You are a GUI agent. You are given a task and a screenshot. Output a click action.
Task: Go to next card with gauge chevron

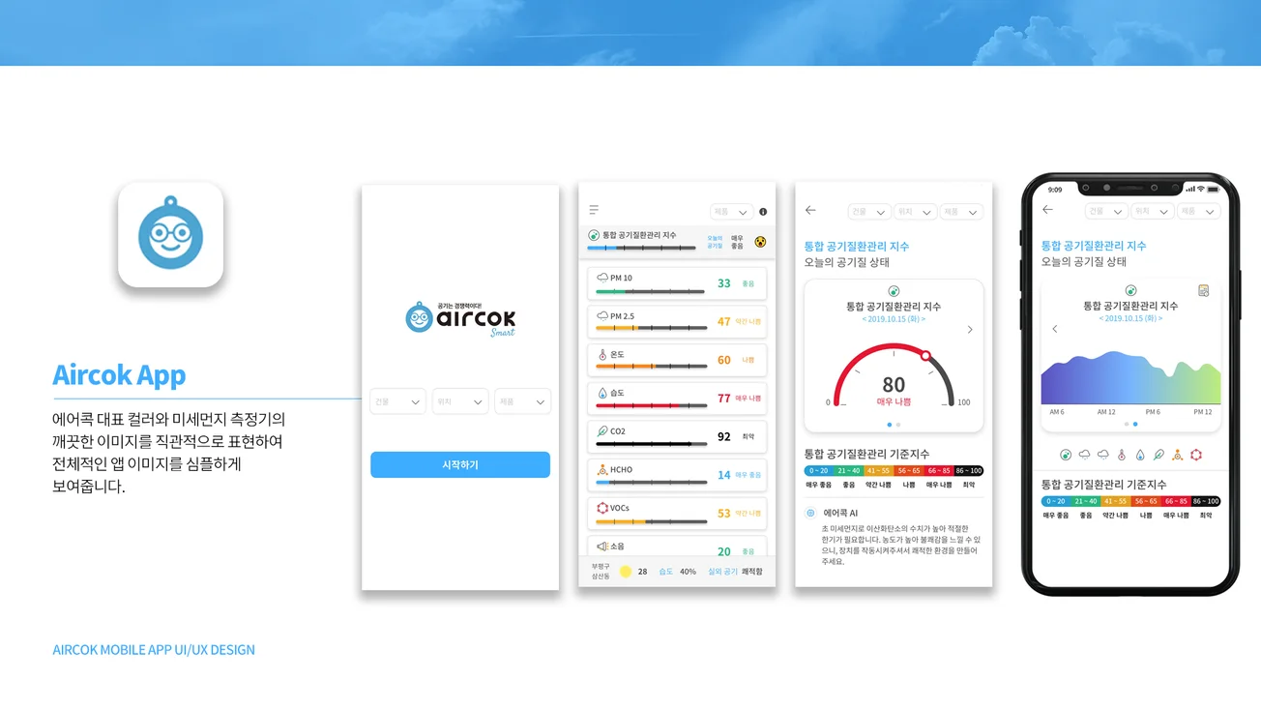click(x=970, y=330)
